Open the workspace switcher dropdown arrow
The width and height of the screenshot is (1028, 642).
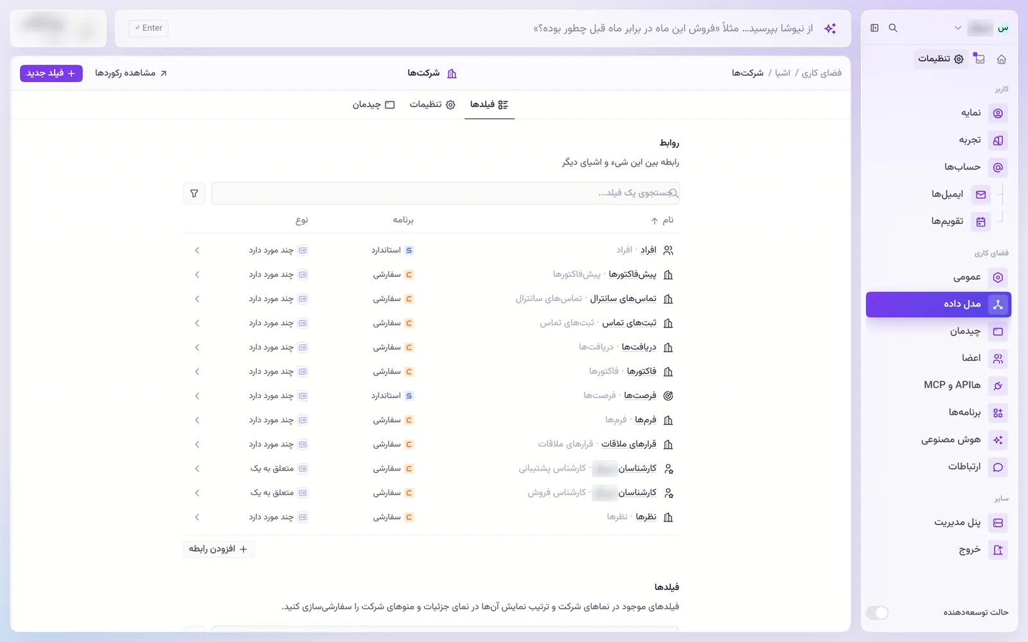click(957, 28)
